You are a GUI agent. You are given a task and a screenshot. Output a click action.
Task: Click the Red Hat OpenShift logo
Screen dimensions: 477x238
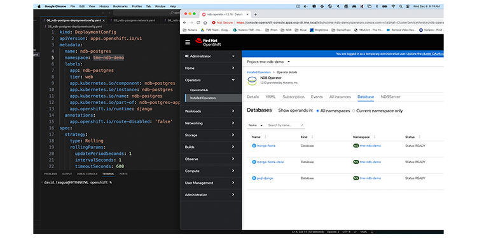pos(209,43)
